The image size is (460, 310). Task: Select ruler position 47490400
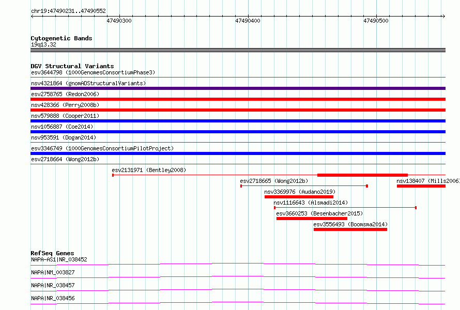[248, 21]
